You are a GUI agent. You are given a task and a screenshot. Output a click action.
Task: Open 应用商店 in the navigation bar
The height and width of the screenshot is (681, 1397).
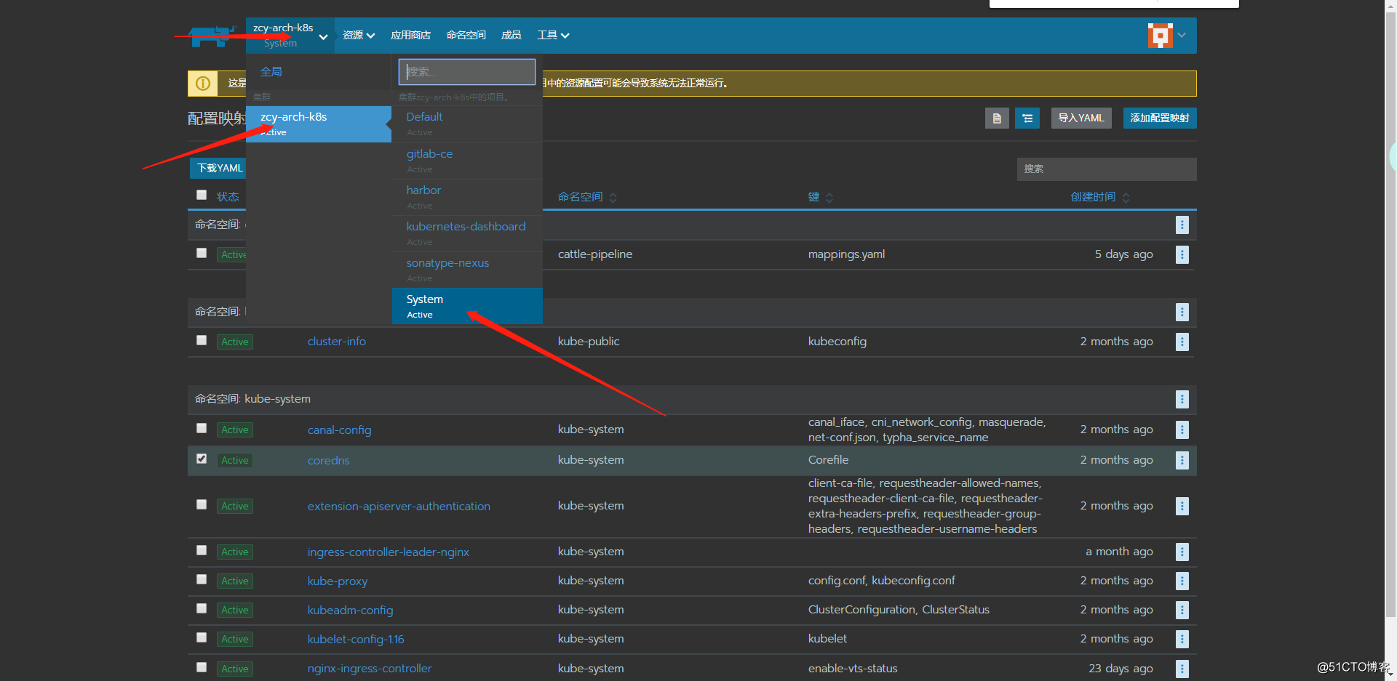410,35
